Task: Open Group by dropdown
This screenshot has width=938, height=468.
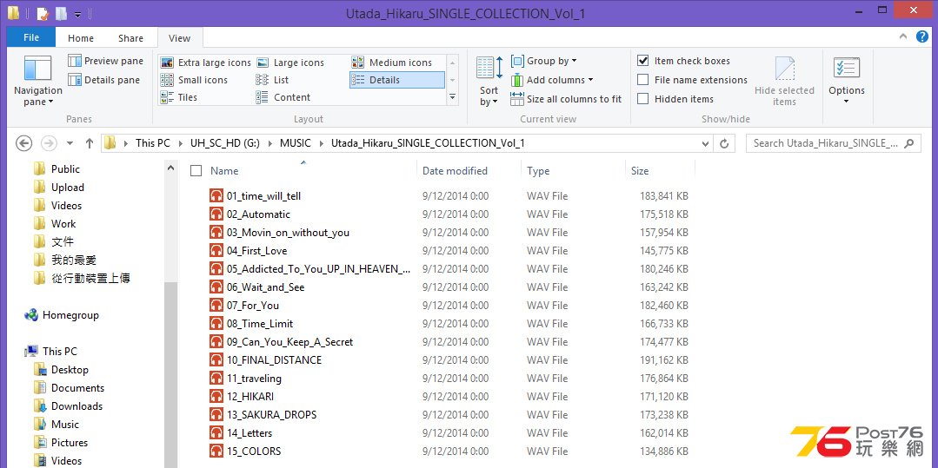Action: tap(544, 61)
